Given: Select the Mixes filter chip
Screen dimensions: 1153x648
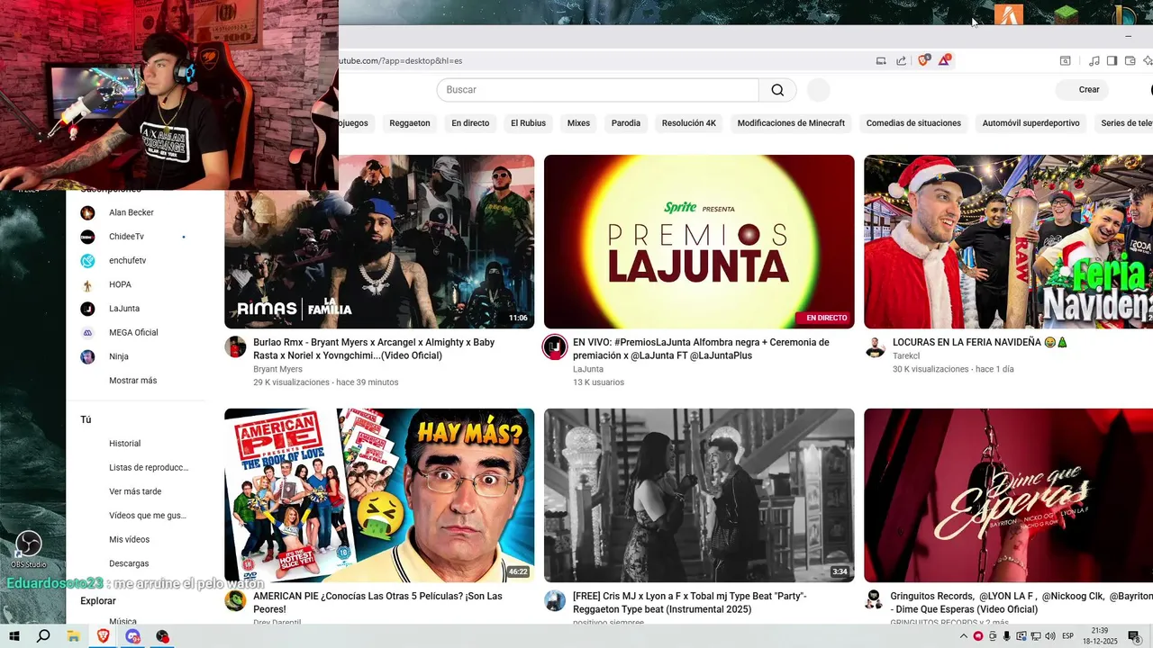Looking at the screenshot, I should (x=578, y=123).
